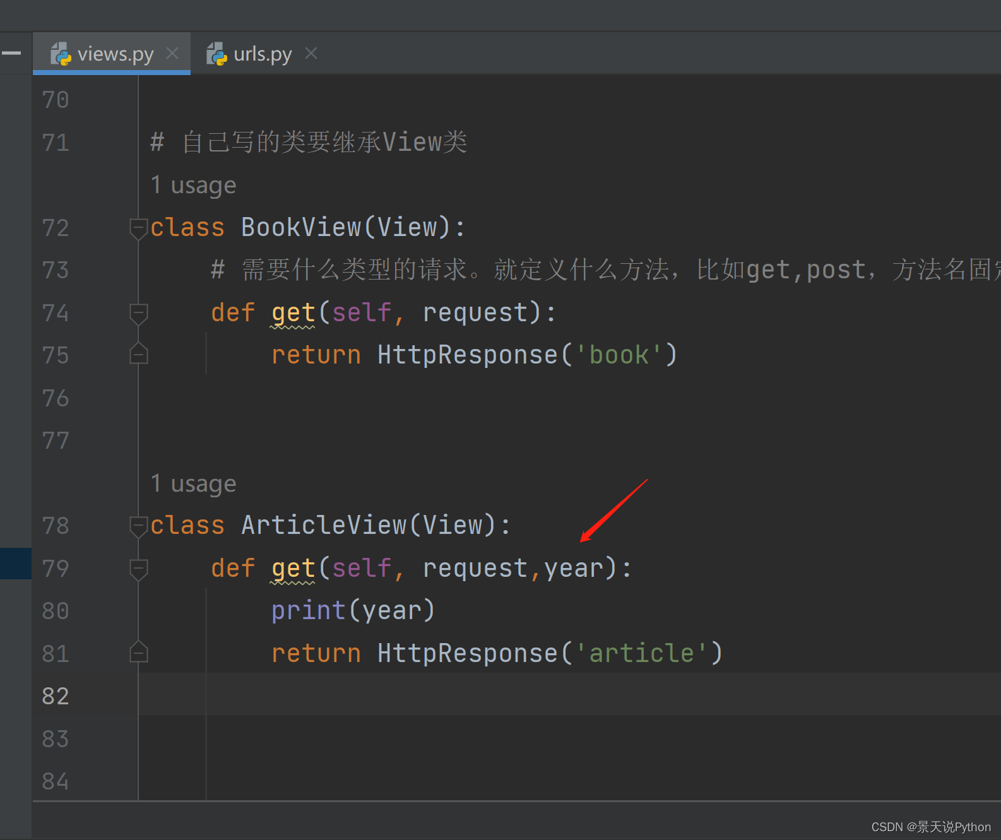Collapse the BookView get method at line 74
The image size is (1001, 840).
[x=138, y=314]
